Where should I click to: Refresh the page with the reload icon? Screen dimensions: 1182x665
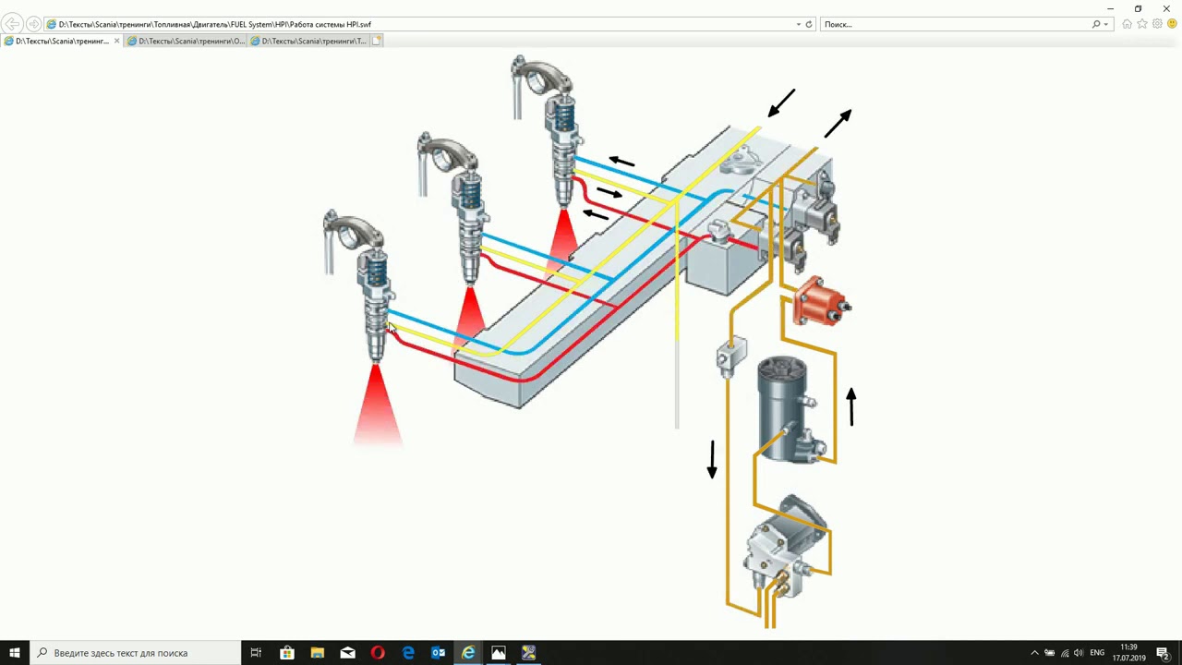(x=809, y=25)
